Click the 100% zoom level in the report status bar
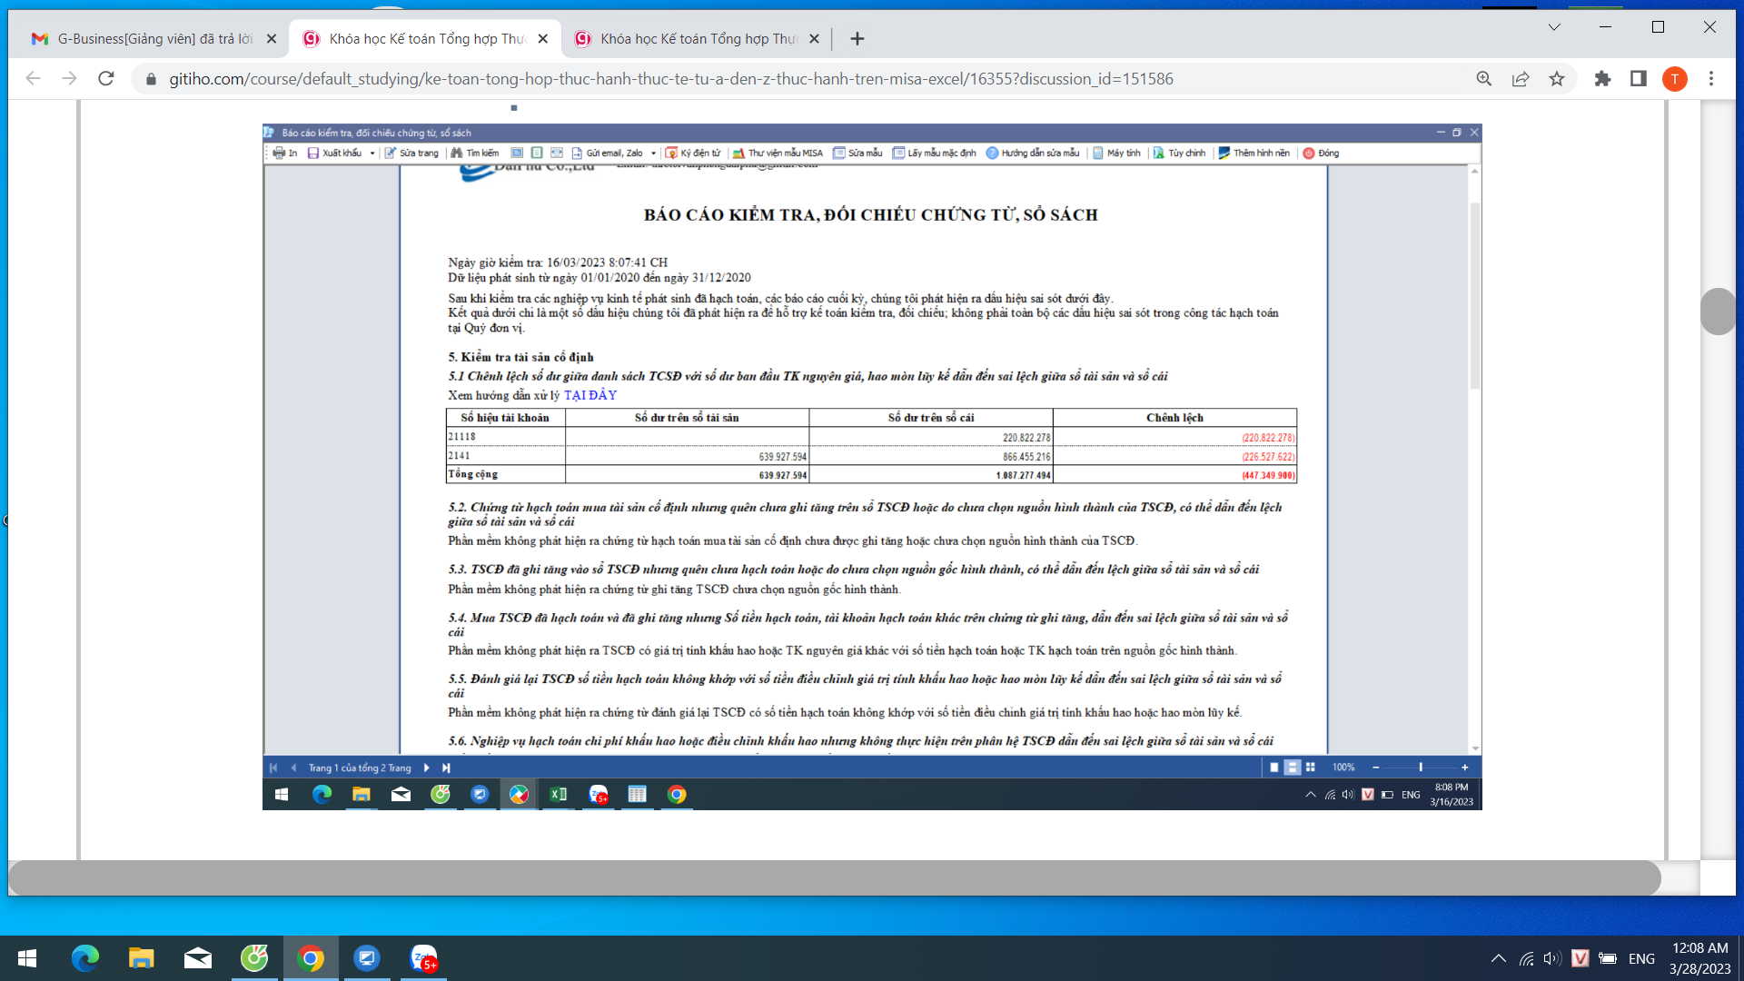Screen dimensions: 1744x981 (x=1343, y=768)
